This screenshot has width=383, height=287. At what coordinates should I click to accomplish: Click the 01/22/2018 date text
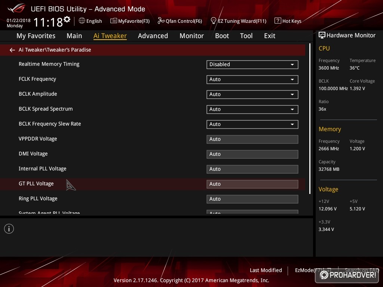pos(19,21)
